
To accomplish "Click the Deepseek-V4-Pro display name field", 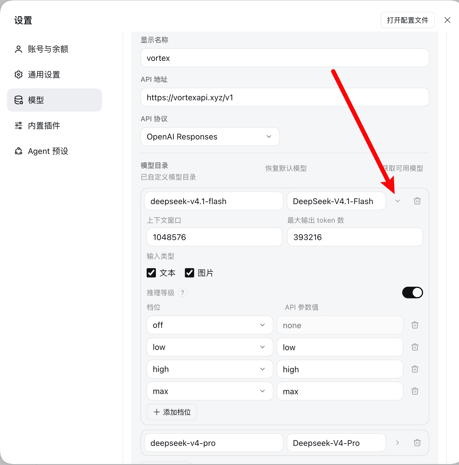I will coord(336,443).
